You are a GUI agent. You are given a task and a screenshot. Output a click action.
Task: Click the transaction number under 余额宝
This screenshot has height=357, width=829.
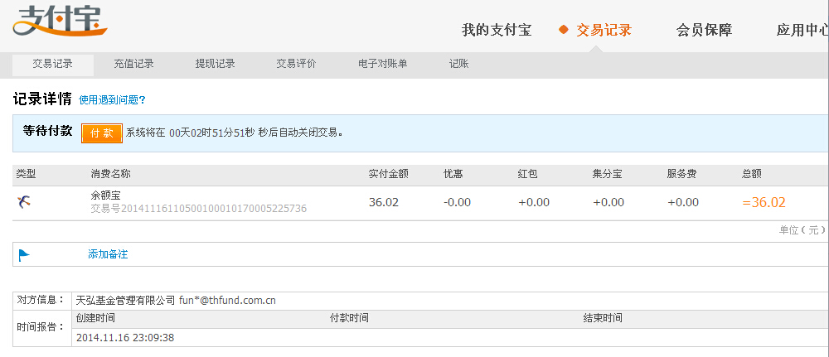pos(199,209)
